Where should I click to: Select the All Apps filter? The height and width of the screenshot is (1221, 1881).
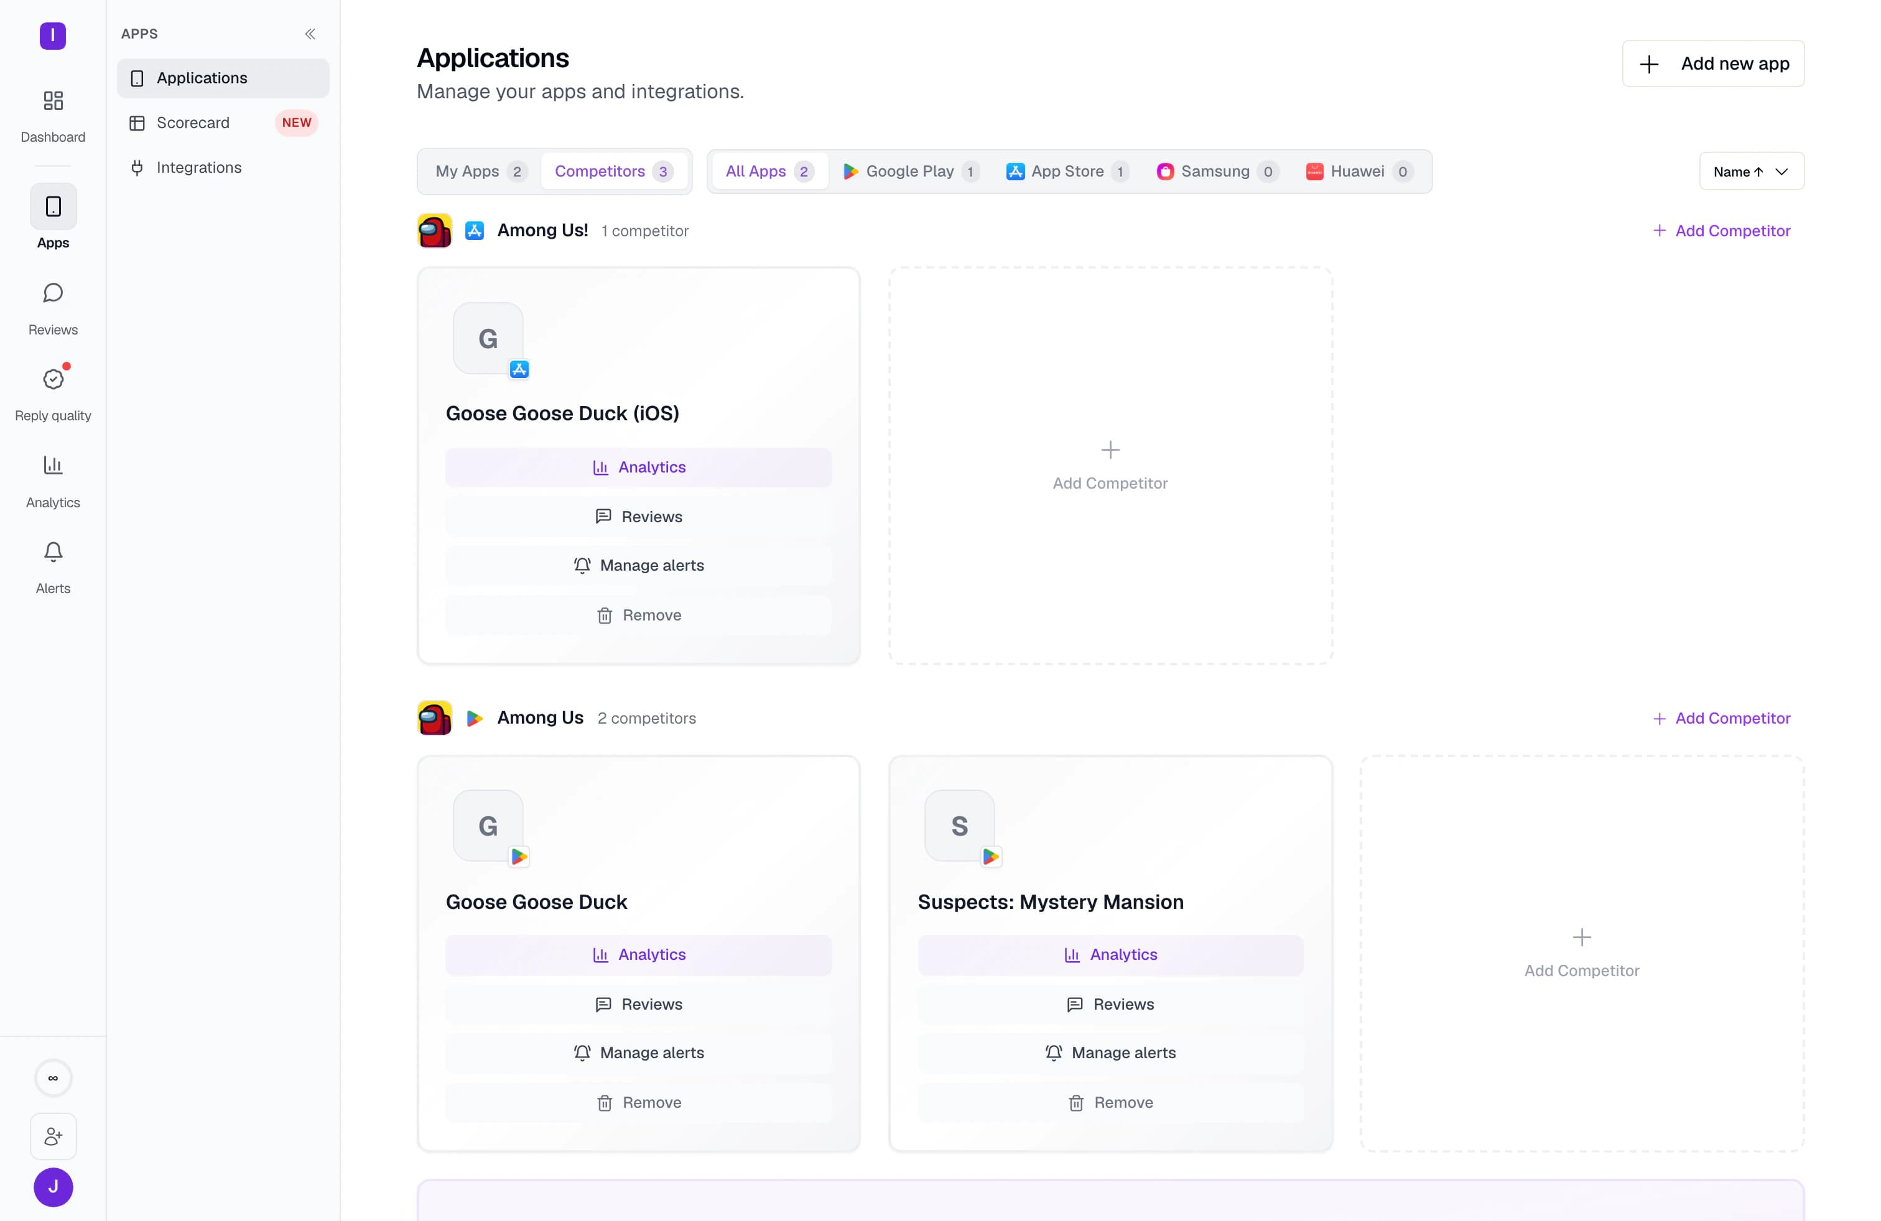pos(769,172)
